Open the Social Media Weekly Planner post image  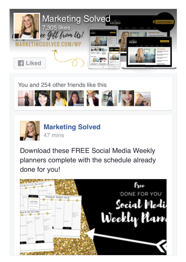(x=93, y=217)
